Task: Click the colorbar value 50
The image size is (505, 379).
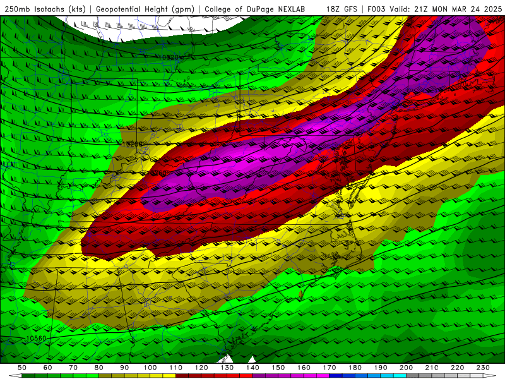Action: coord(22,368)
